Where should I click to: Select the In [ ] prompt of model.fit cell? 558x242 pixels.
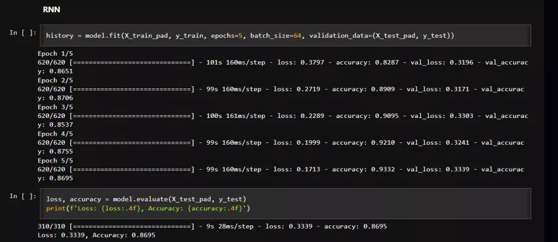[23, 33]
